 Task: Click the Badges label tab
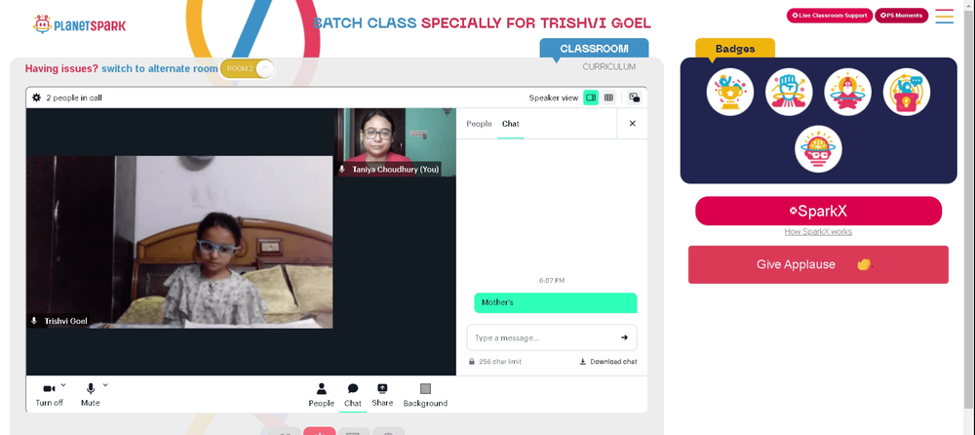(x=735, y=49)
